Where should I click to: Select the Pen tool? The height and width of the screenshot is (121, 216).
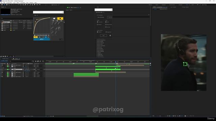[26, 5]
